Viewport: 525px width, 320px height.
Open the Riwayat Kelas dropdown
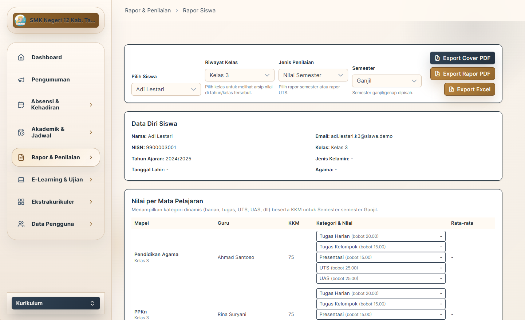coord(240,75)
